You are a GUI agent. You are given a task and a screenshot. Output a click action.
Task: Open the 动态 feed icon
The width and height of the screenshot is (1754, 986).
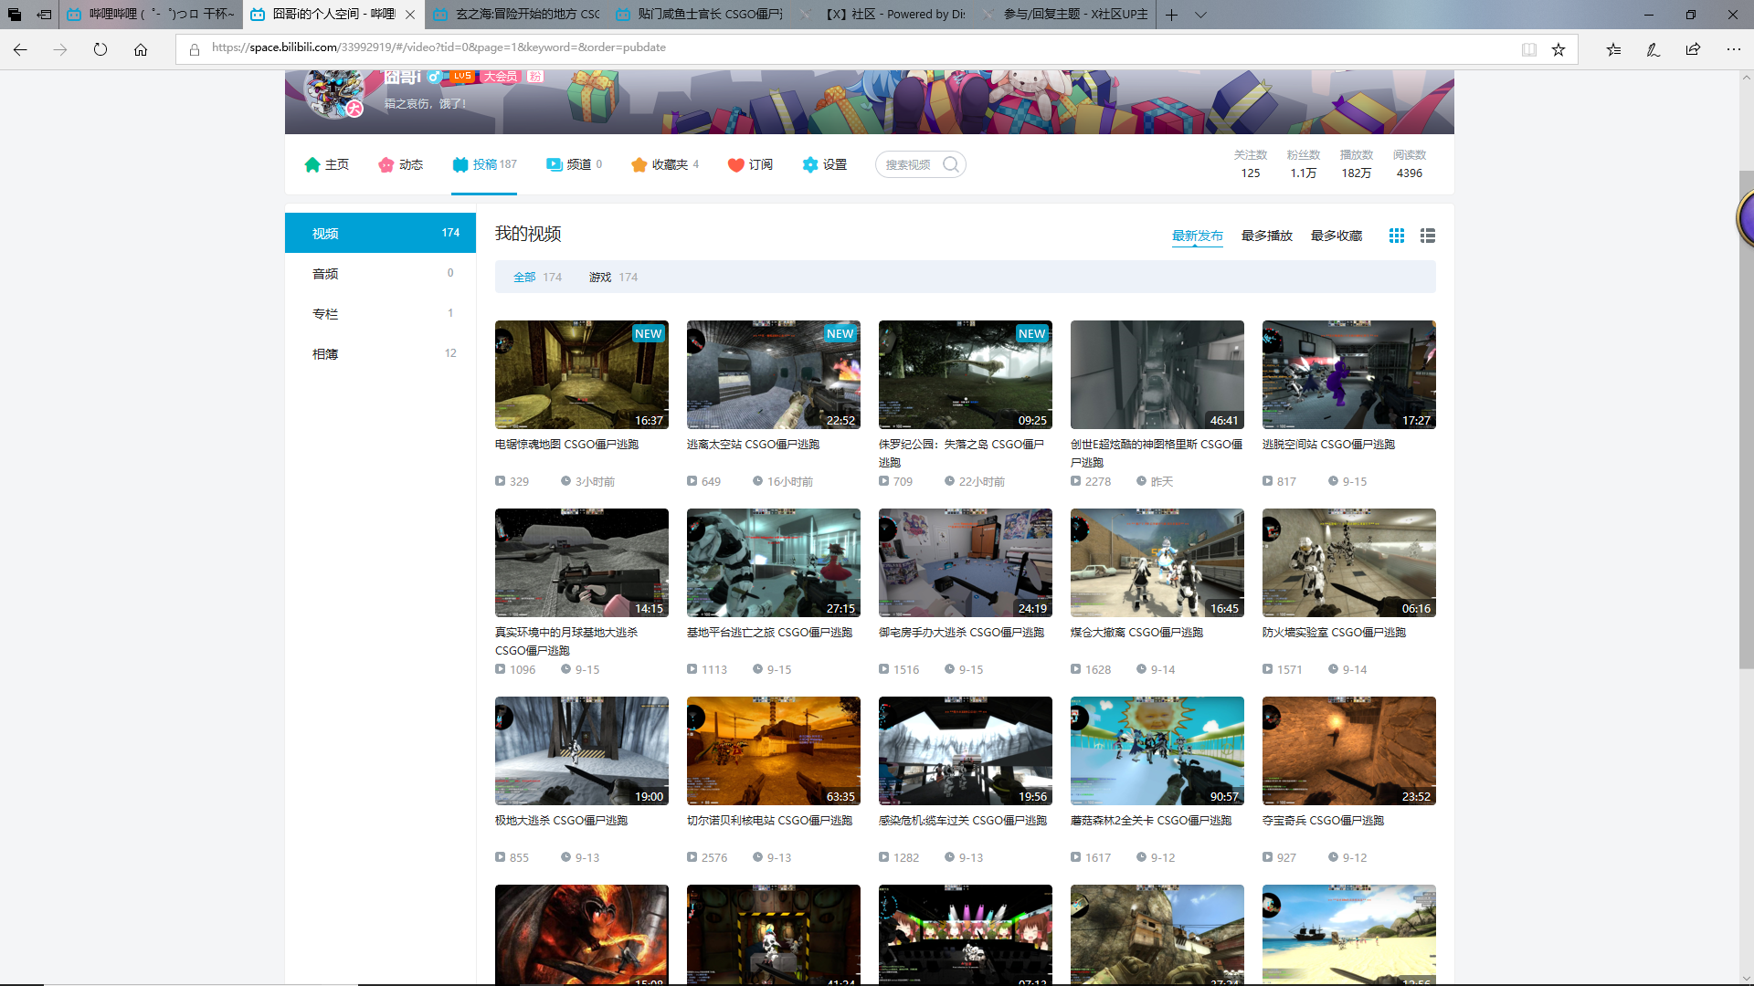(386, 164)
